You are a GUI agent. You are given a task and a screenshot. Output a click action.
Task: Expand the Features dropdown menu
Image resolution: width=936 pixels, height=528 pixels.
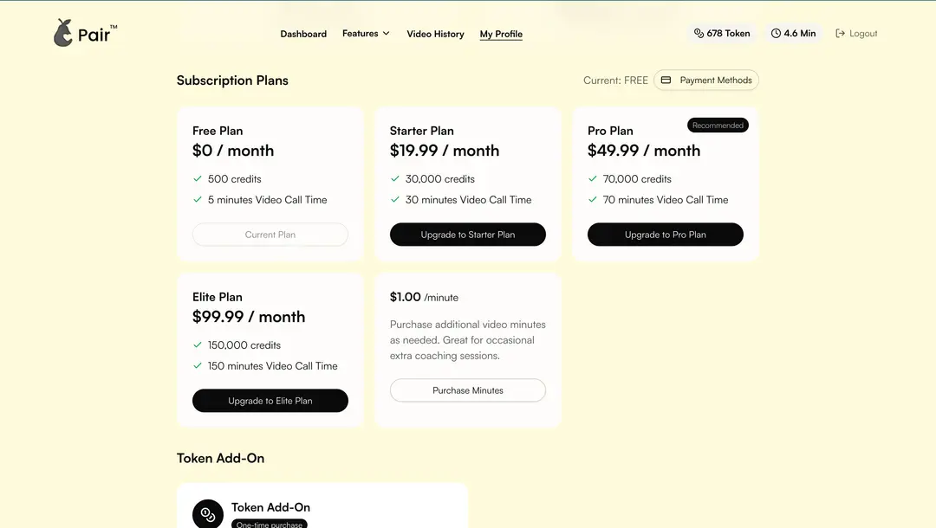click(366, 34)
